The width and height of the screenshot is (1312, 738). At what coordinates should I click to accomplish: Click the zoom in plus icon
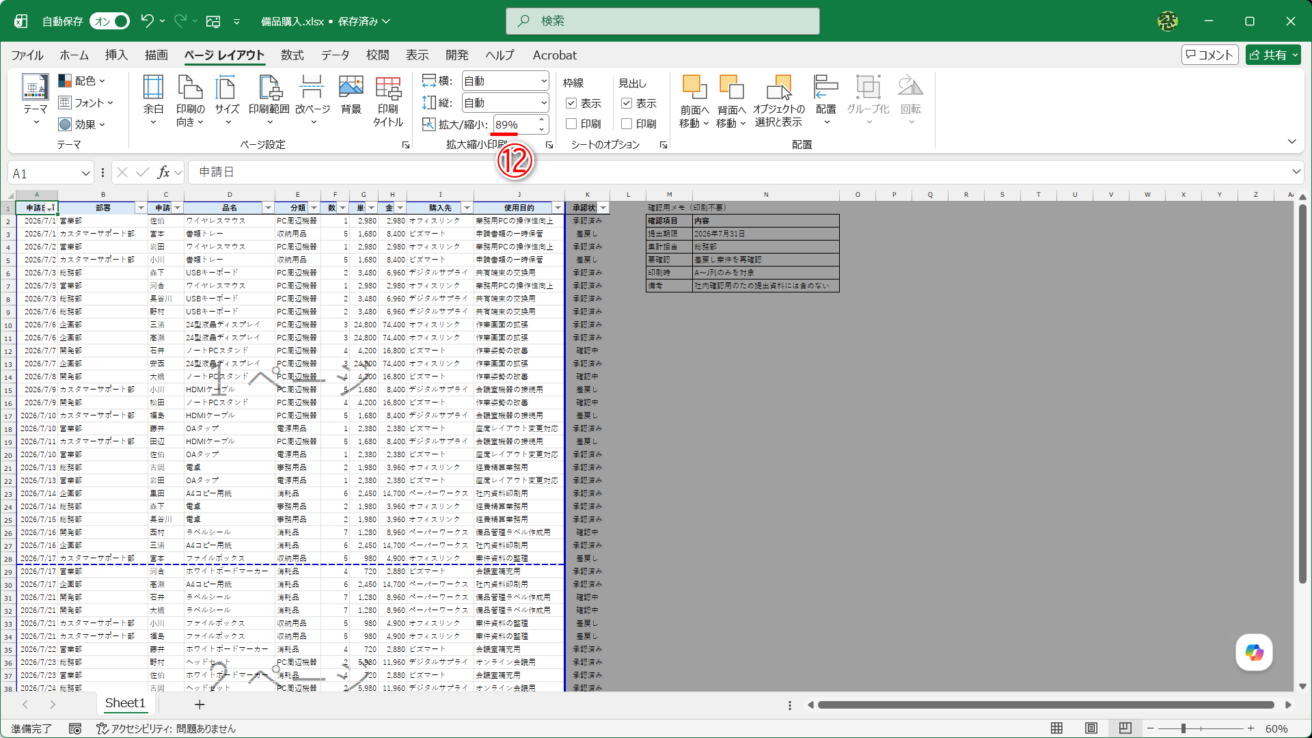[x=1250, y=728]
